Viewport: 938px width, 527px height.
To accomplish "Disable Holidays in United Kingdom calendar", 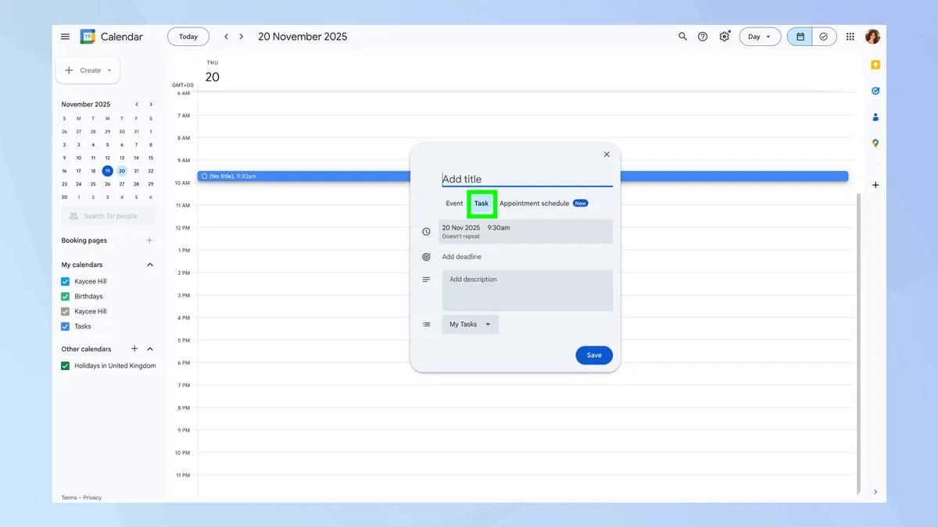I will (64, 365).
